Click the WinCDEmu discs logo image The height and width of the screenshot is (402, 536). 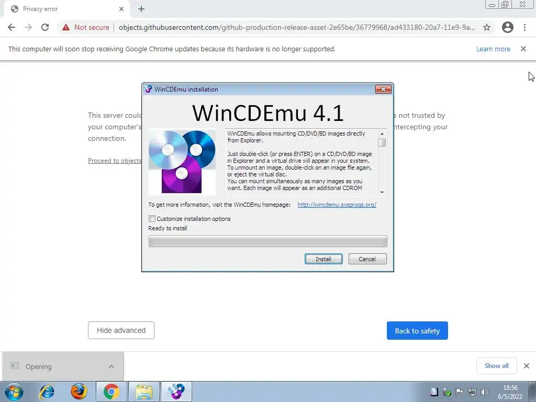tap(182, 162)
